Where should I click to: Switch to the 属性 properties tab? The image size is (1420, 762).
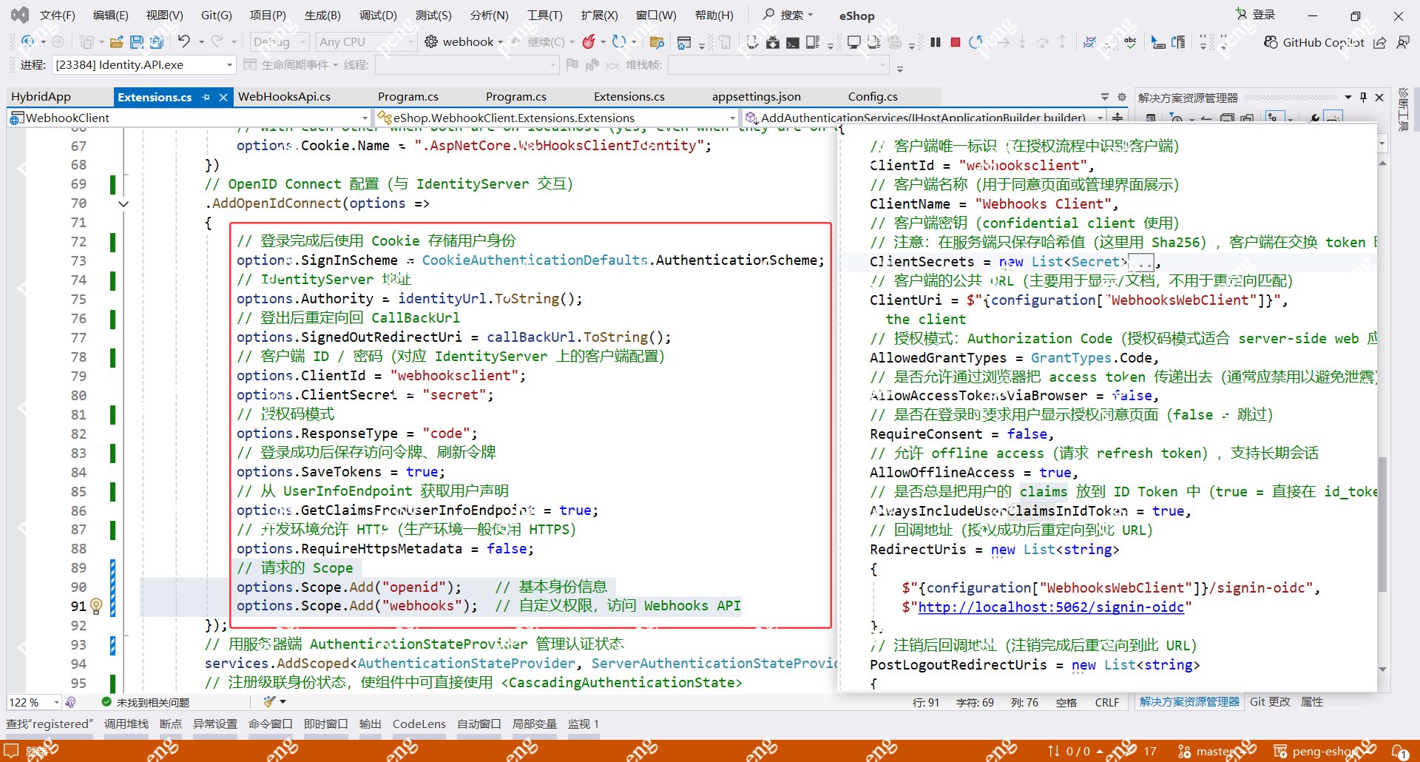(1312, 702)
